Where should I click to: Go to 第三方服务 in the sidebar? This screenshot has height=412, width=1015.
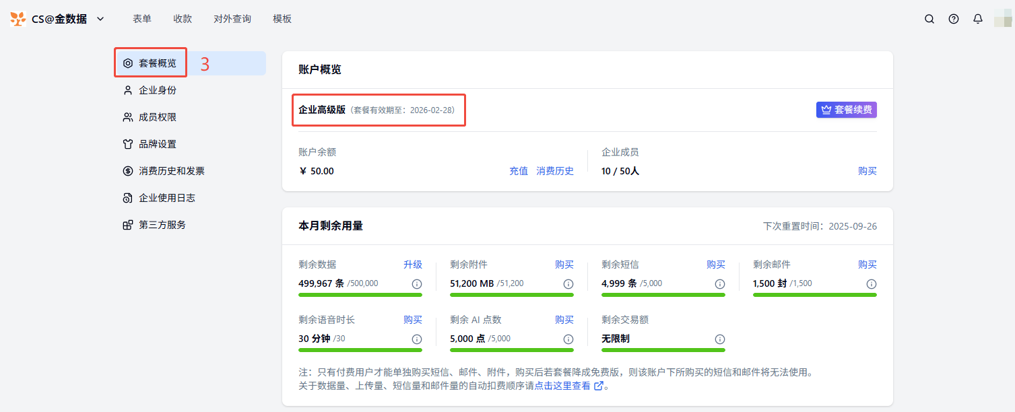pos(162,225)
